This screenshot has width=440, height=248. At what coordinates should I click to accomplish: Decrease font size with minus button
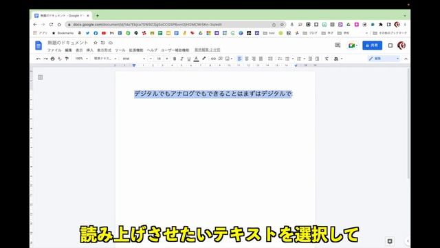(x=151, y=59)
